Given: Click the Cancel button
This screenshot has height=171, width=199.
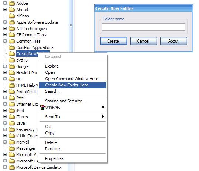Looking at the screenshot, I should (x=144, y=41).
